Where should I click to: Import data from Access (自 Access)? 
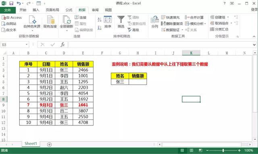click(12, 17)
